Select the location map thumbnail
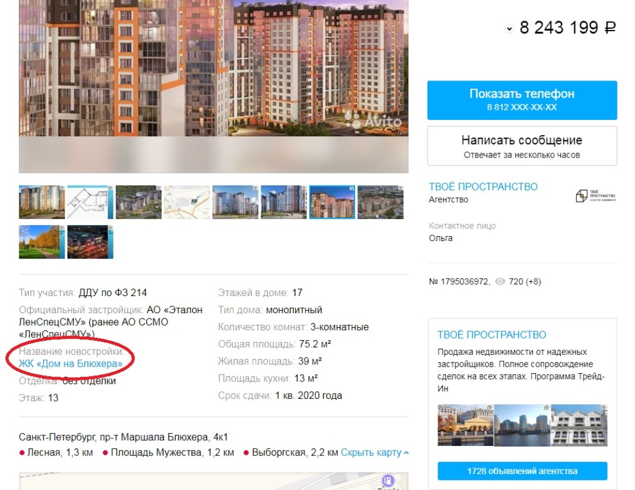The image size is (635, 490). pyautogui.click(x=187, y=202)
